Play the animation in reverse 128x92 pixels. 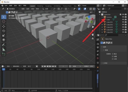pyautogui.click(x=48, y=66)
